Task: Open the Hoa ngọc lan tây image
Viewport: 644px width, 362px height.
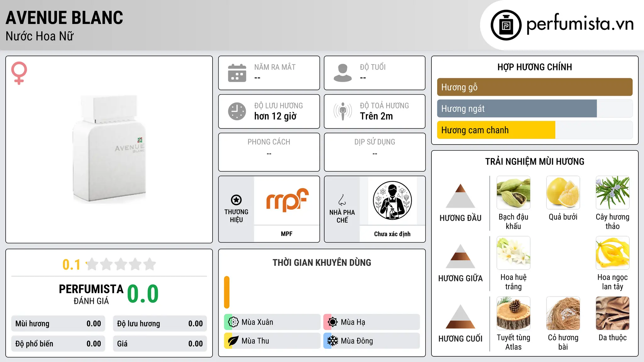Action: (613, 253)
